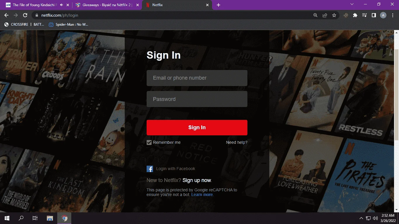The width and height of the screenshot is (399, 224).
Task: Click the Facebook logo icon
Action: (150, 169)
